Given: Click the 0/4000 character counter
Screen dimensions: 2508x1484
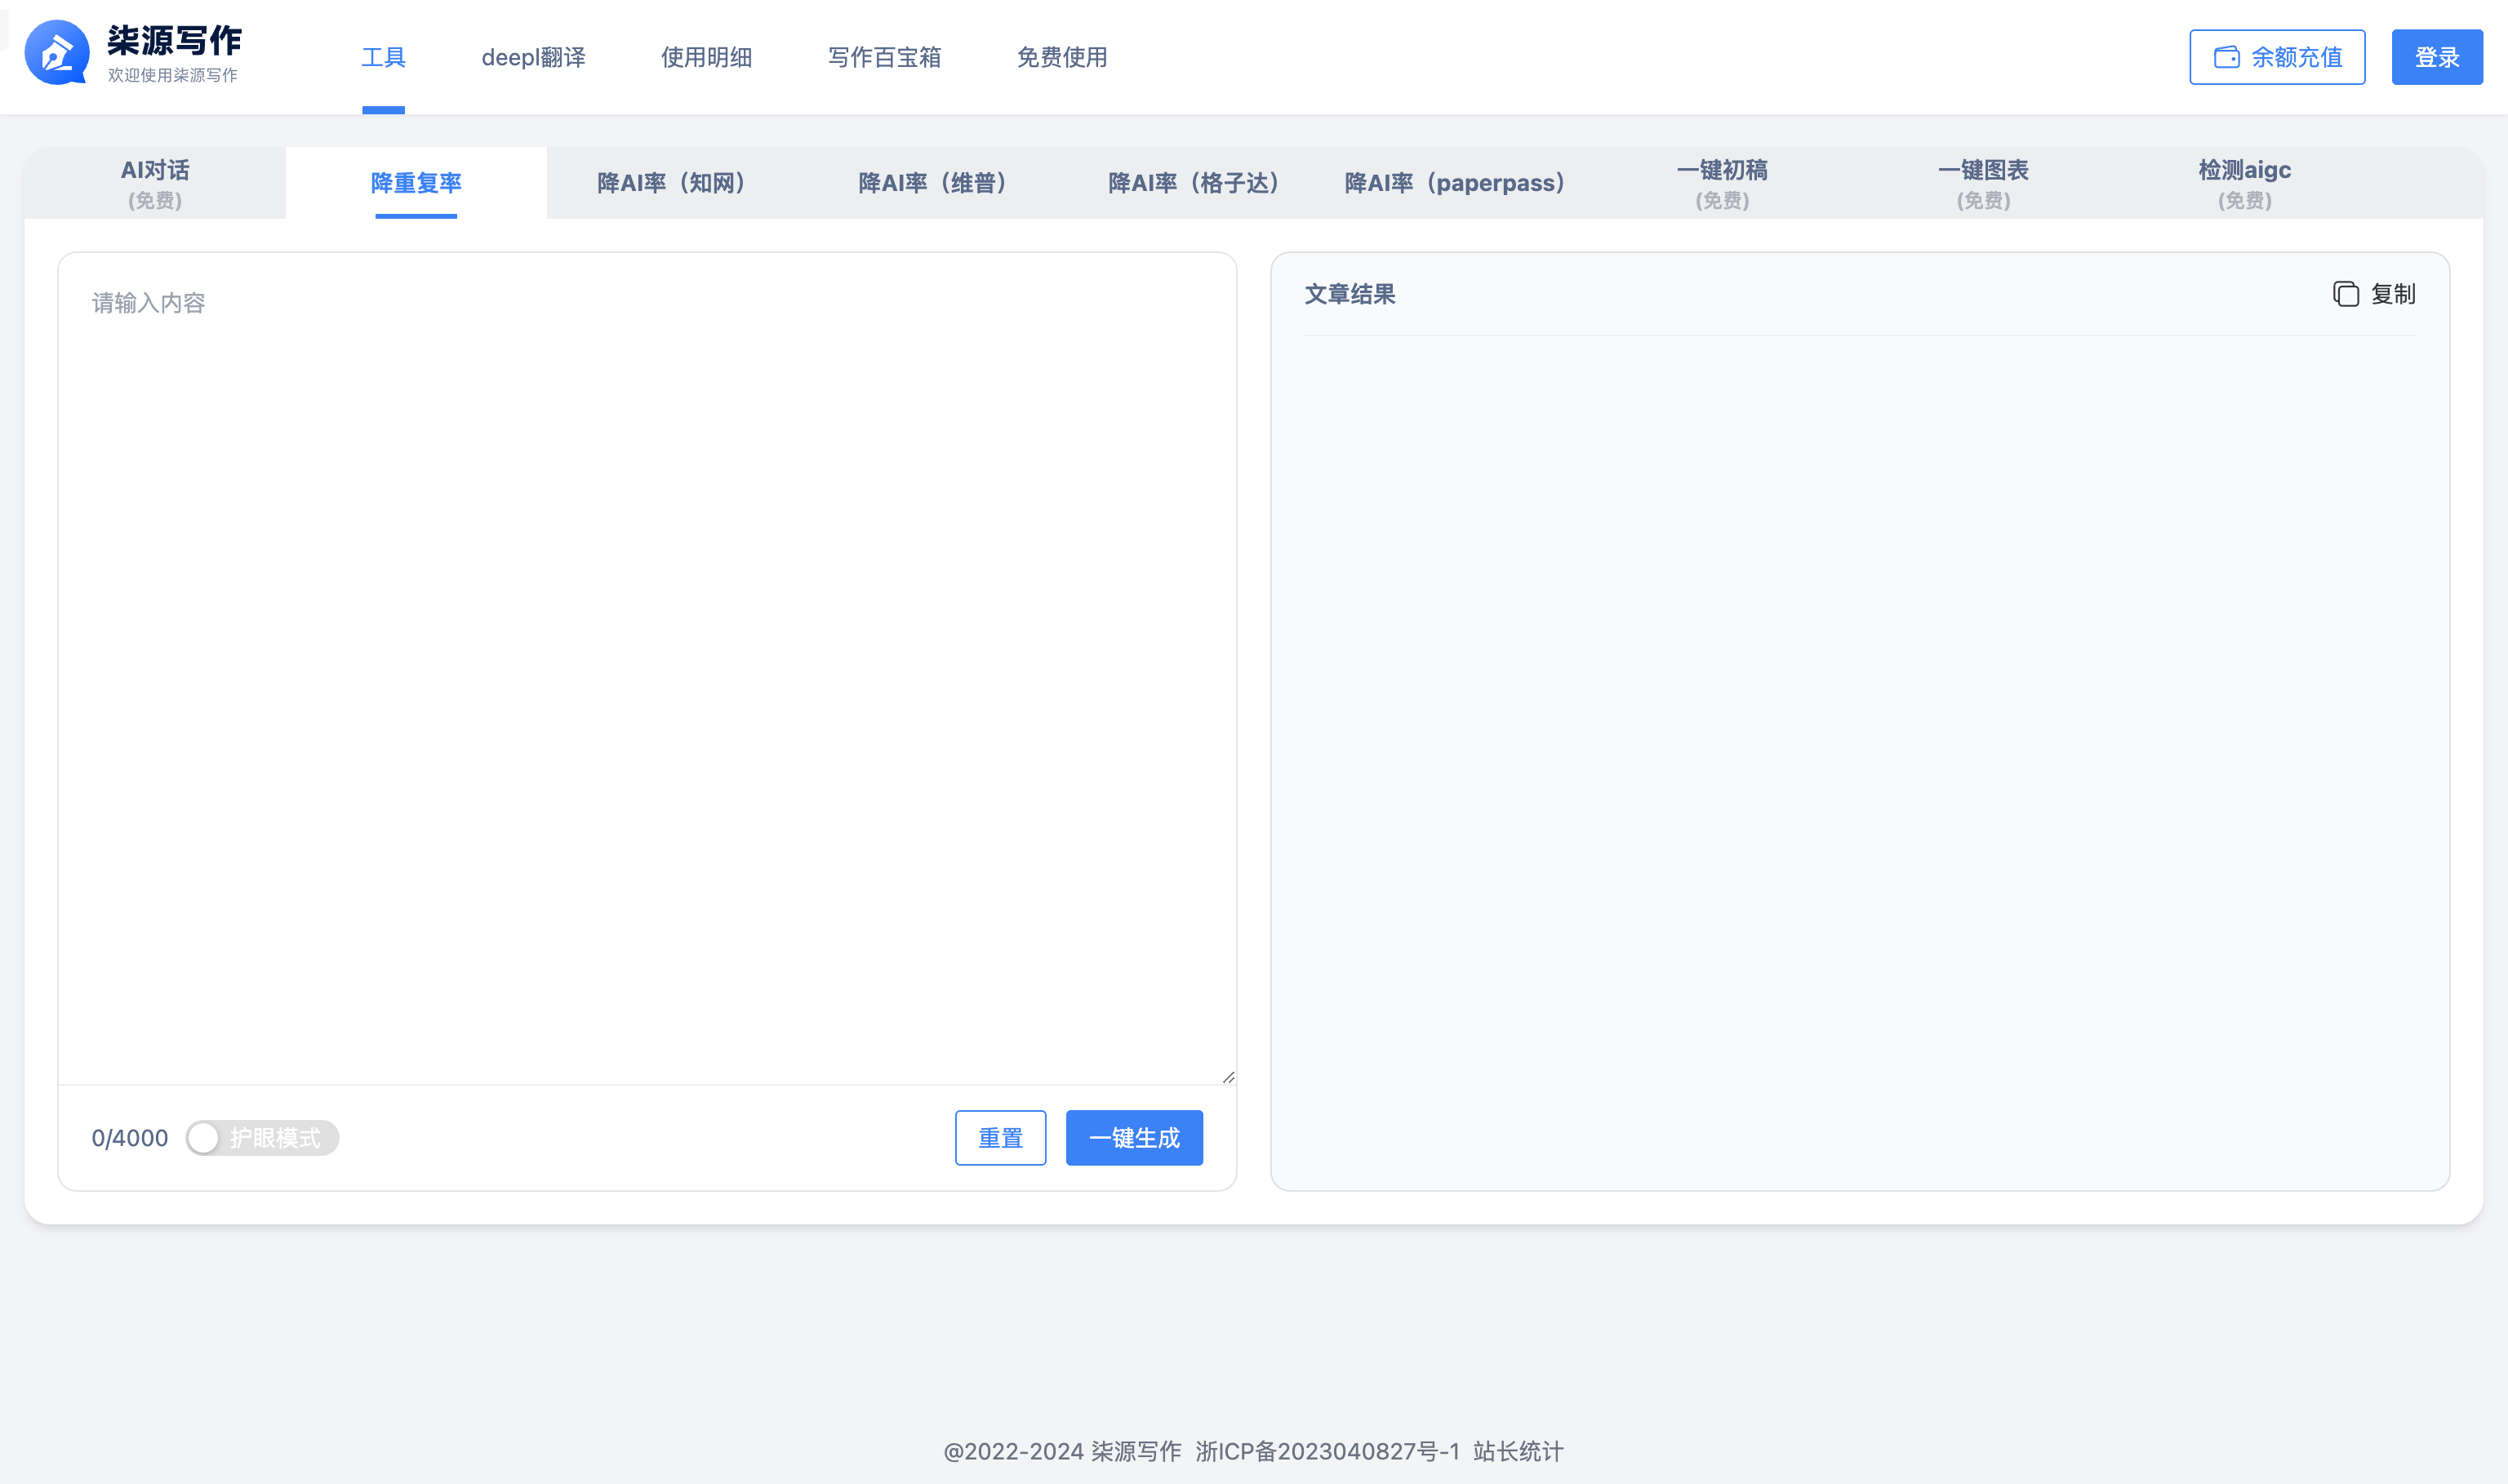Looking at the screenshot, I should pyautogui.click(x=130, y=1138).
